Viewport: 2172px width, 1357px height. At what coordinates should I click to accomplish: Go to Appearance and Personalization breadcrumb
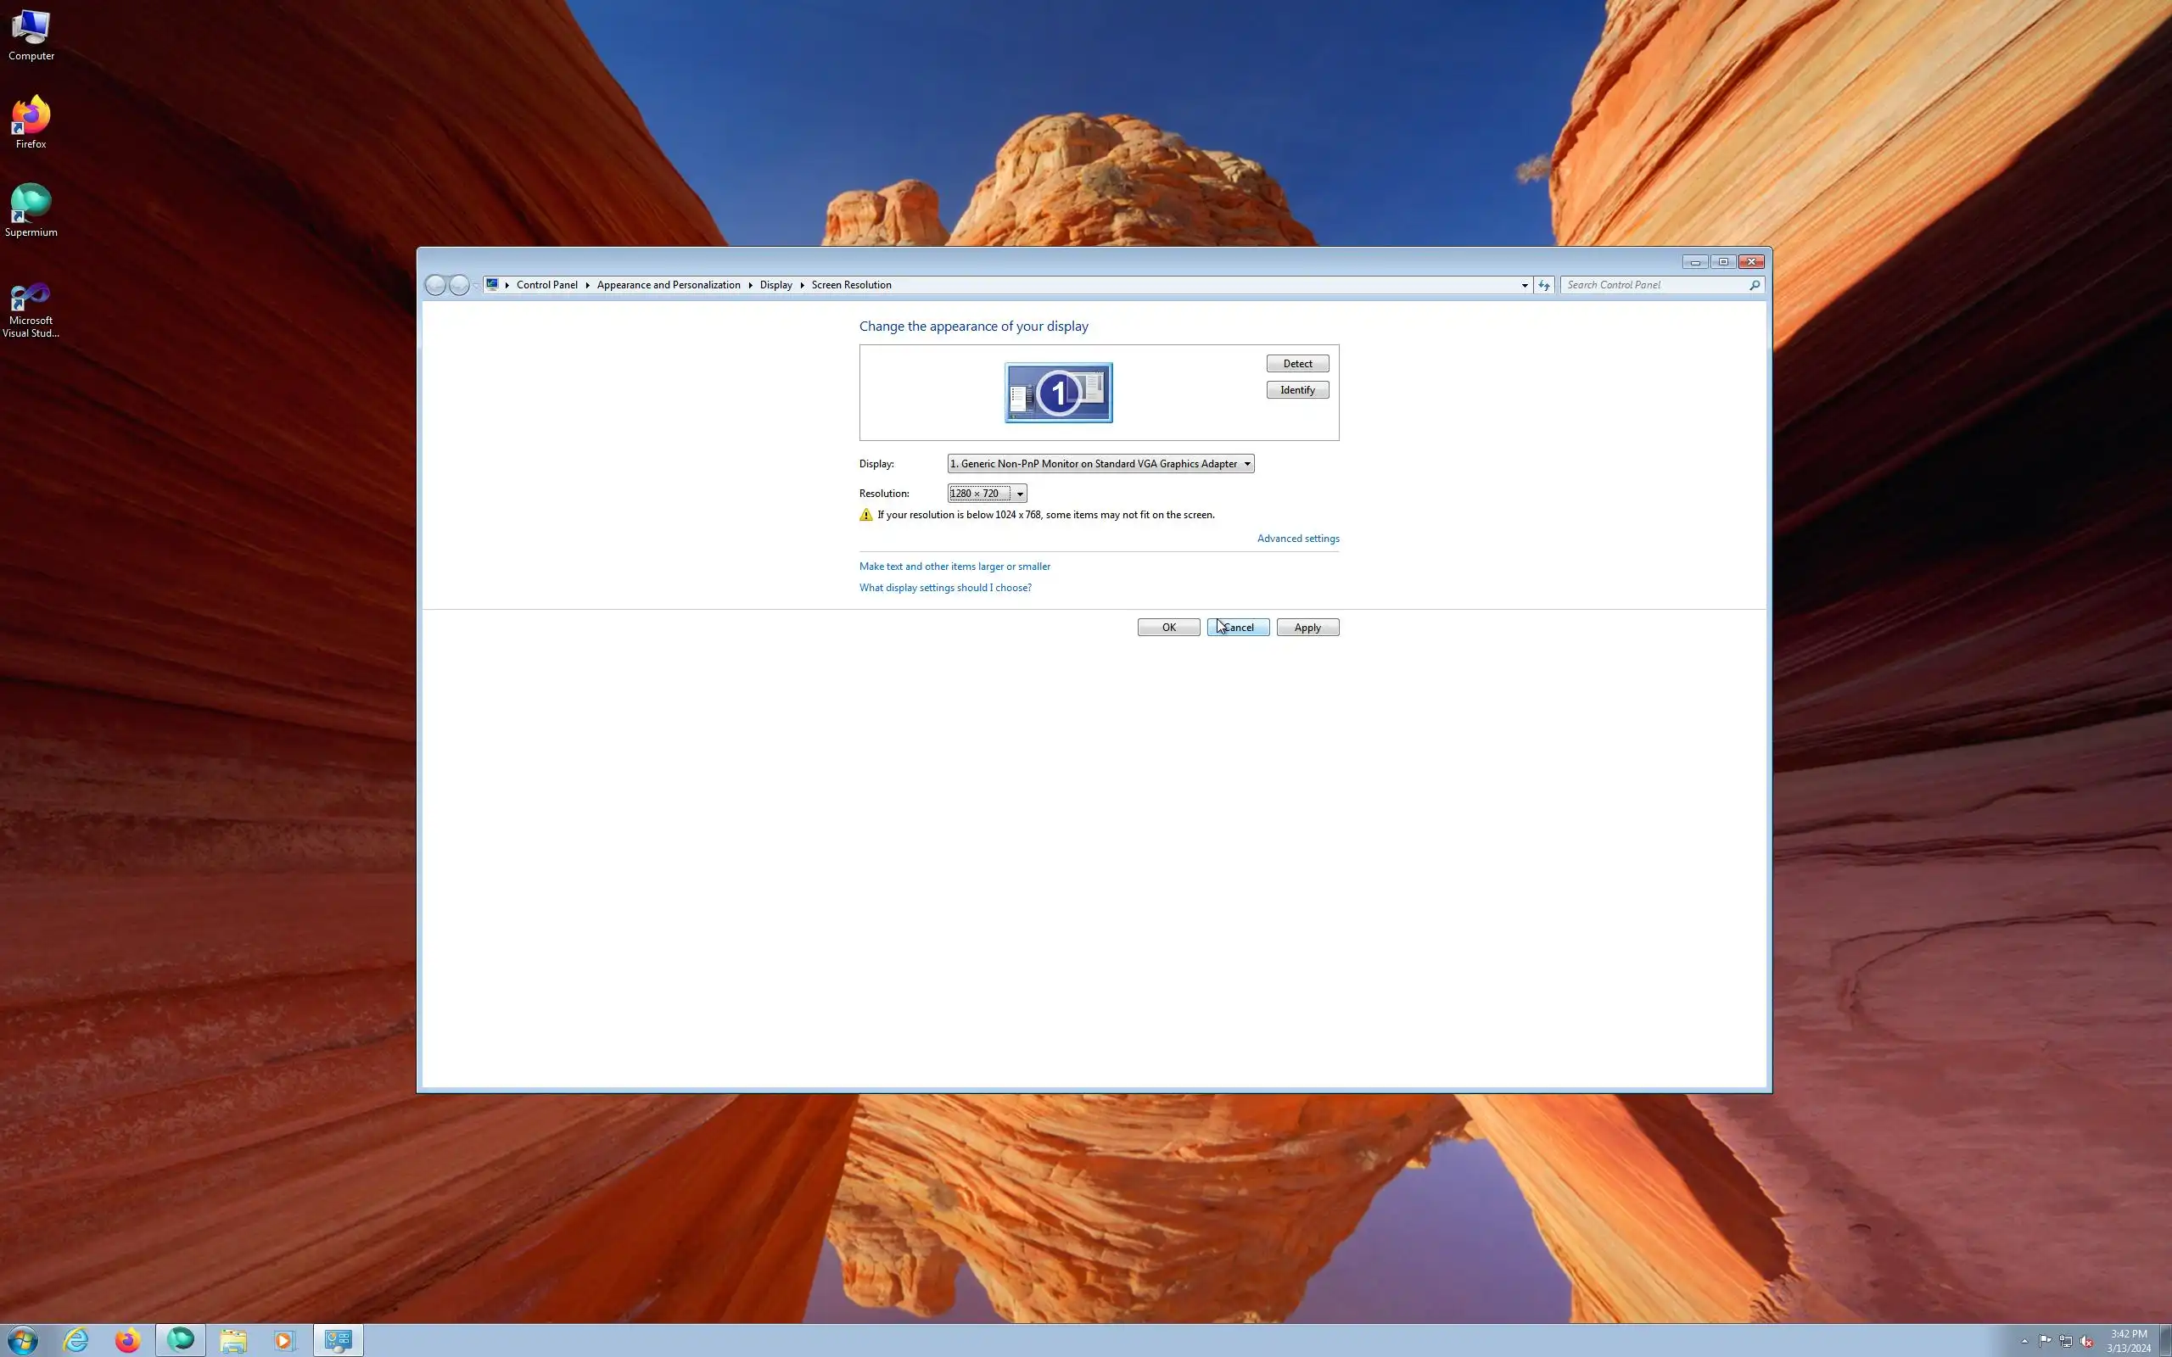pos(668,284)
